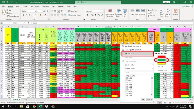Image resolution: width=194 pixels, height=109 pixels.
Task: Open Find & Select
Action: coord(168,13)
